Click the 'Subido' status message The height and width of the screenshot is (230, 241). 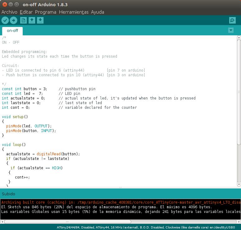[8, 194]
